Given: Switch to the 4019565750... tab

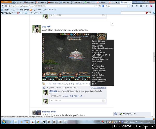Looking at the screenshot, I should pyautogui.click(x=29, y=2).
